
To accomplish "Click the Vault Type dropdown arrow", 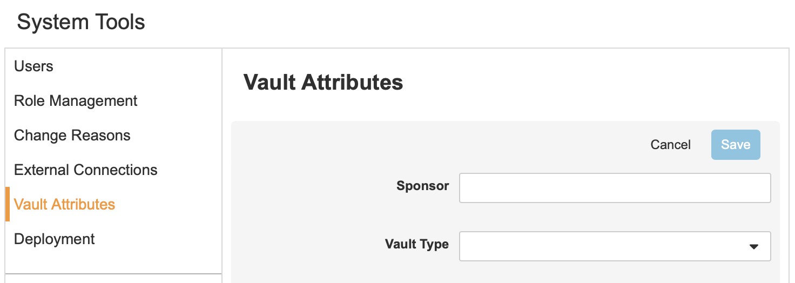I will pyautogui.click(x=754, y=247).
